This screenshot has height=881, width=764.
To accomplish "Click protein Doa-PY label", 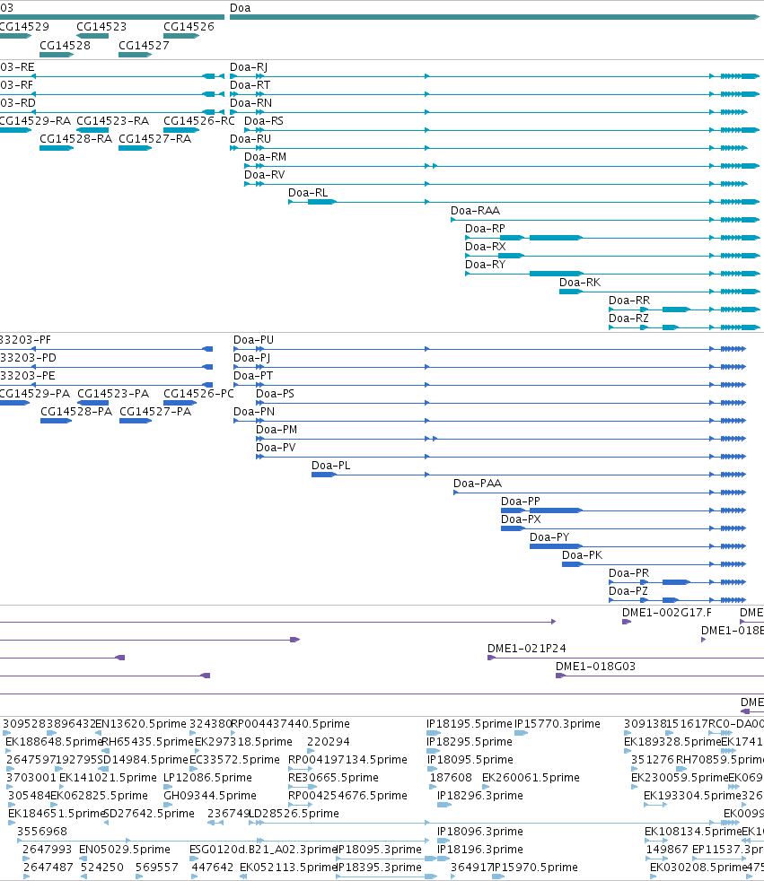I will coord(549,538).
